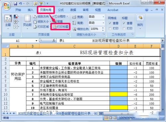This screenshot has height=122, width=166.
Task: Save the workbook from Quick Access toolbar
Action: point(15,4)
